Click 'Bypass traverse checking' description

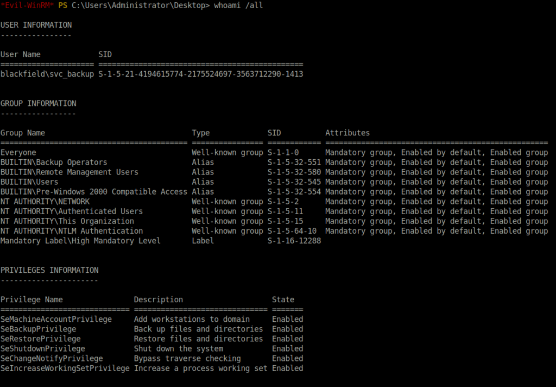pyautogui.click(x=187, y=359)
